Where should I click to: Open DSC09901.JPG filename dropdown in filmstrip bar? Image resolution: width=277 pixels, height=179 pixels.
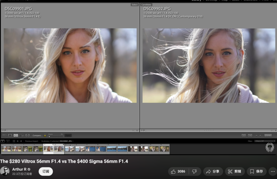point(66,141)
